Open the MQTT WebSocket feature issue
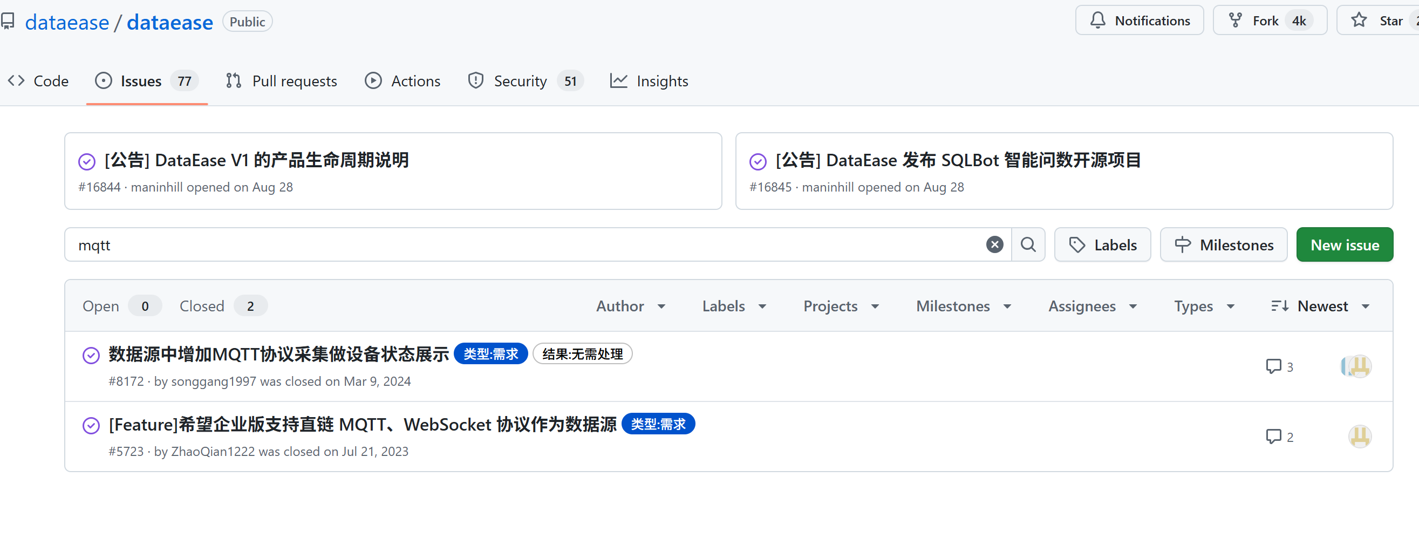Screen dimensions: 1419x552 pos(363,424)
